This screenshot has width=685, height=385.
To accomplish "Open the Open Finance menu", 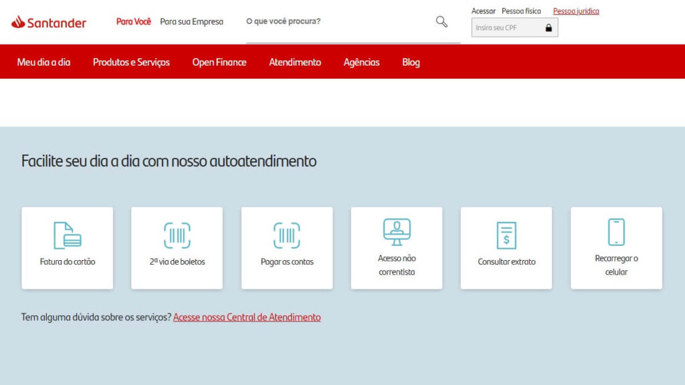I will tap(219, 62).
